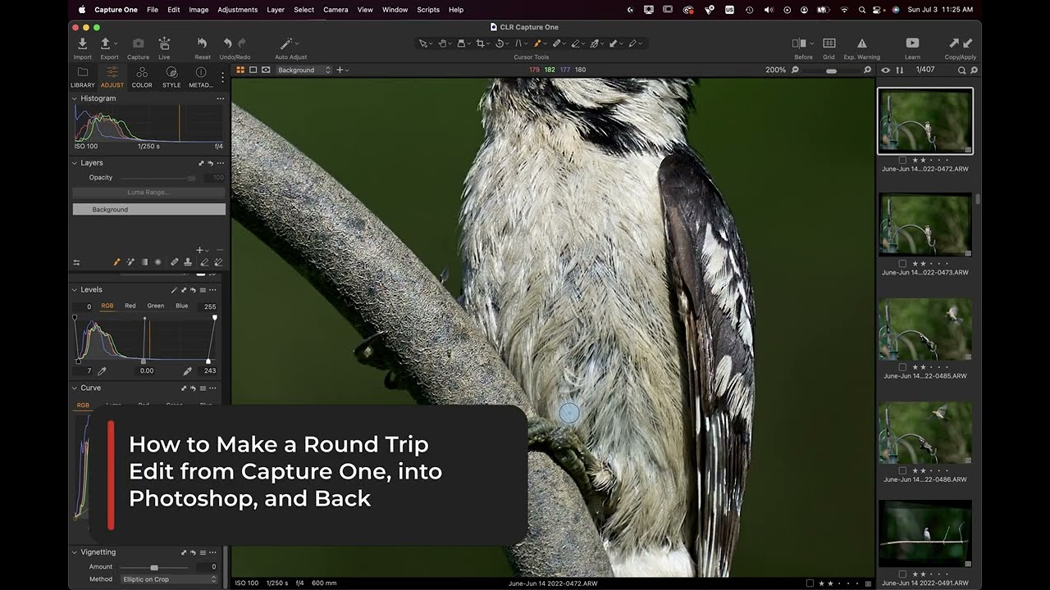Open Vignetting Method dropdown Elliptic on Crop
This screenshot has height=590, width=1050.
tap(169, 579)
